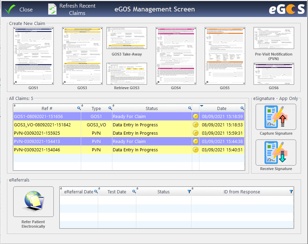Click date 08/09/2021 15:18:59
The image size is (308, 244).
pyautogui.click(x=222, y=116)
